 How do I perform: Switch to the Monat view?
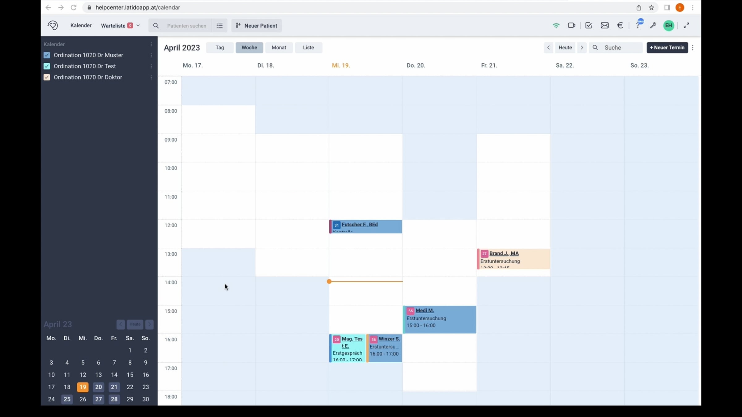[279, 48]
